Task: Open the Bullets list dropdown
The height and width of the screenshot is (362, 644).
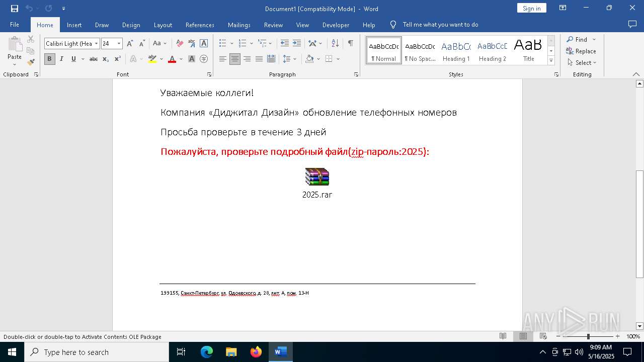Action: click(x=231, y=44)
